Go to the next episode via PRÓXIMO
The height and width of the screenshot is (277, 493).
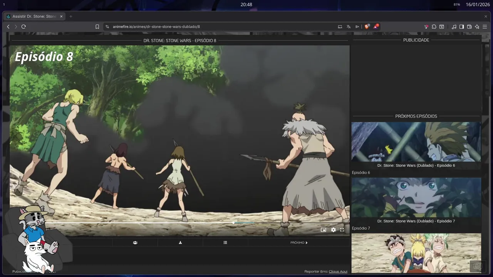point(299,243)
